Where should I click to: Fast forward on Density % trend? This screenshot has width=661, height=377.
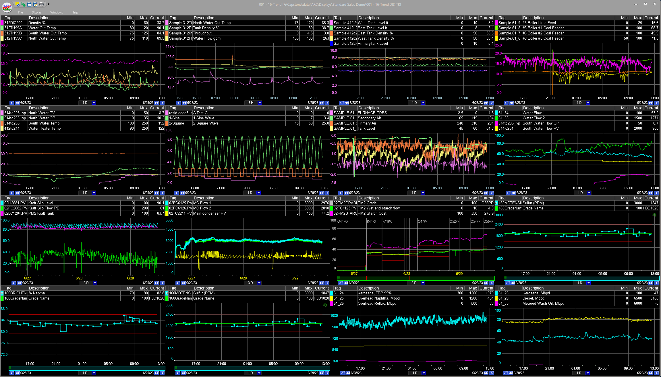[157, 103]
